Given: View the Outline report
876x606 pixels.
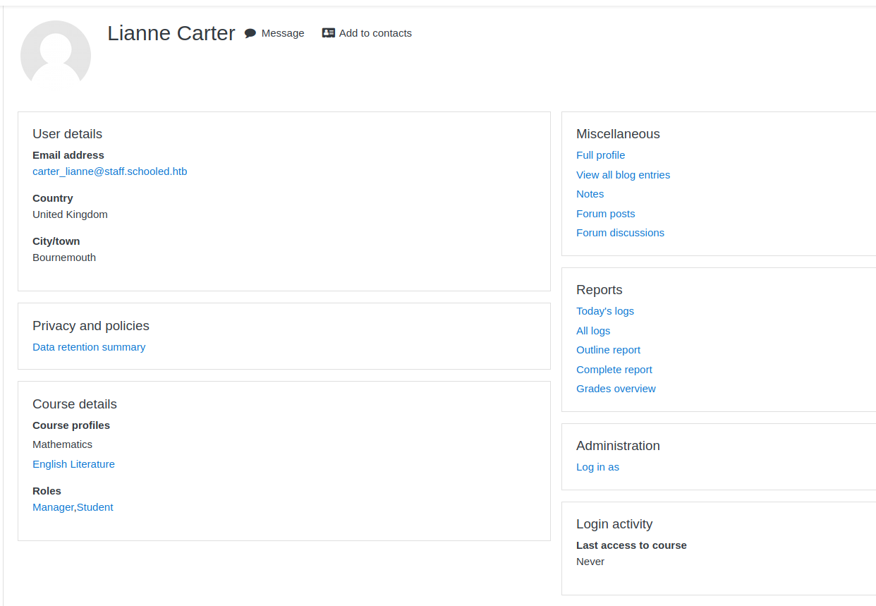Looking at the screenshot, I should (x=608, y=350).
